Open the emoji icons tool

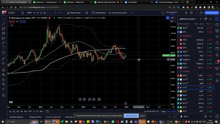[x=3, y=52]
